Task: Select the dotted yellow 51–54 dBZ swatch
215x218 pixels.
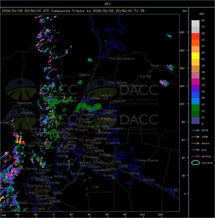Action: pyautogui.click(x=195, y=56)
